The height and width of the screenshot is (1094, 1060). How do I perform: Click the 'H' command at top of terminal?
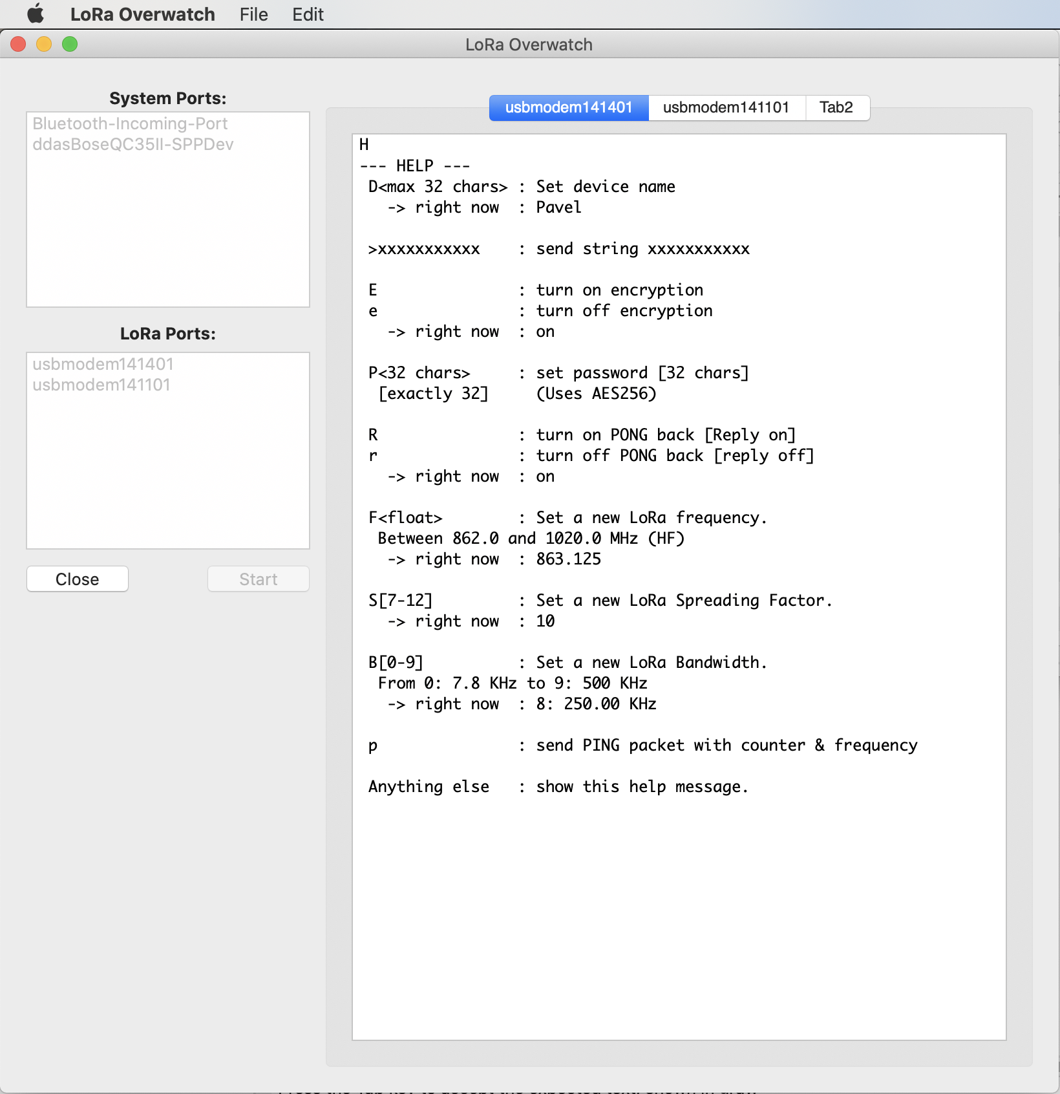tap(364, 144)
